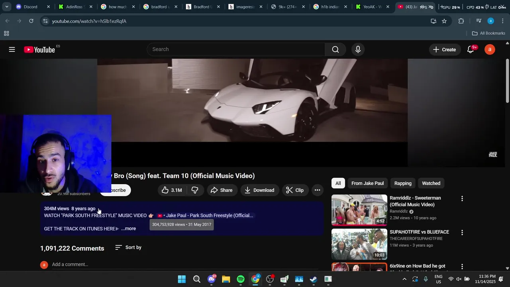510x287 pixels.
Task: Open the Ramriddlz Sweeterman thumbnail
Action: click(x=359, y=210)
